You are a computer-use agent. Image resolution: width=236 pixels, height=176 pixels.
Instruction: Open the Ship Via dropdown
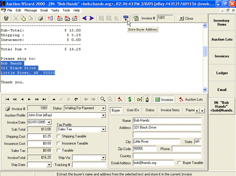(103, 158)
